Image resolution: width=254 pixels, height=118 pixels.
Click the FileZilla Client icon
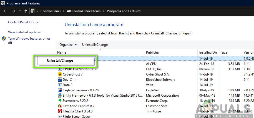[x=60, y=111]
